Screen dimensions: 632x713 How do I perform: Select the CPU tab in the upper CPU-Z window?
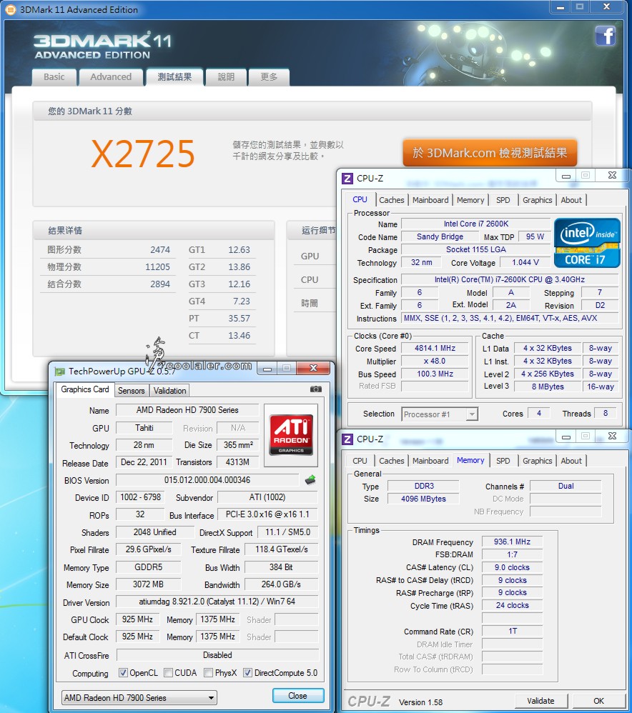coord(360,199)
